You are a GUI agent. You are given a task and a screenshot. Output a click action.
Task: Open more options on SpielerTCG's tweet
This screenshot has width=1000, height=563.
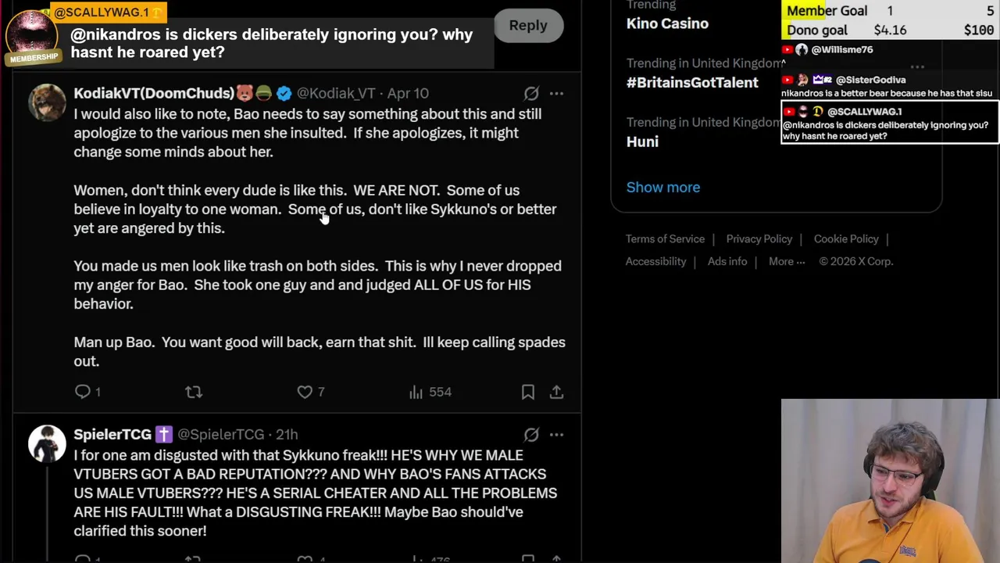[556, 435]
